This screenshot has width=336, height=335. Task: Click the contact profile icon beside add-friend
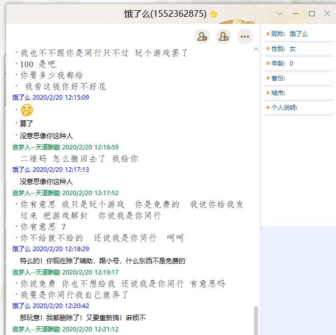[223, 37]
